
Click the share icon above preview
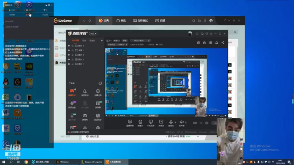coord(223,43)
